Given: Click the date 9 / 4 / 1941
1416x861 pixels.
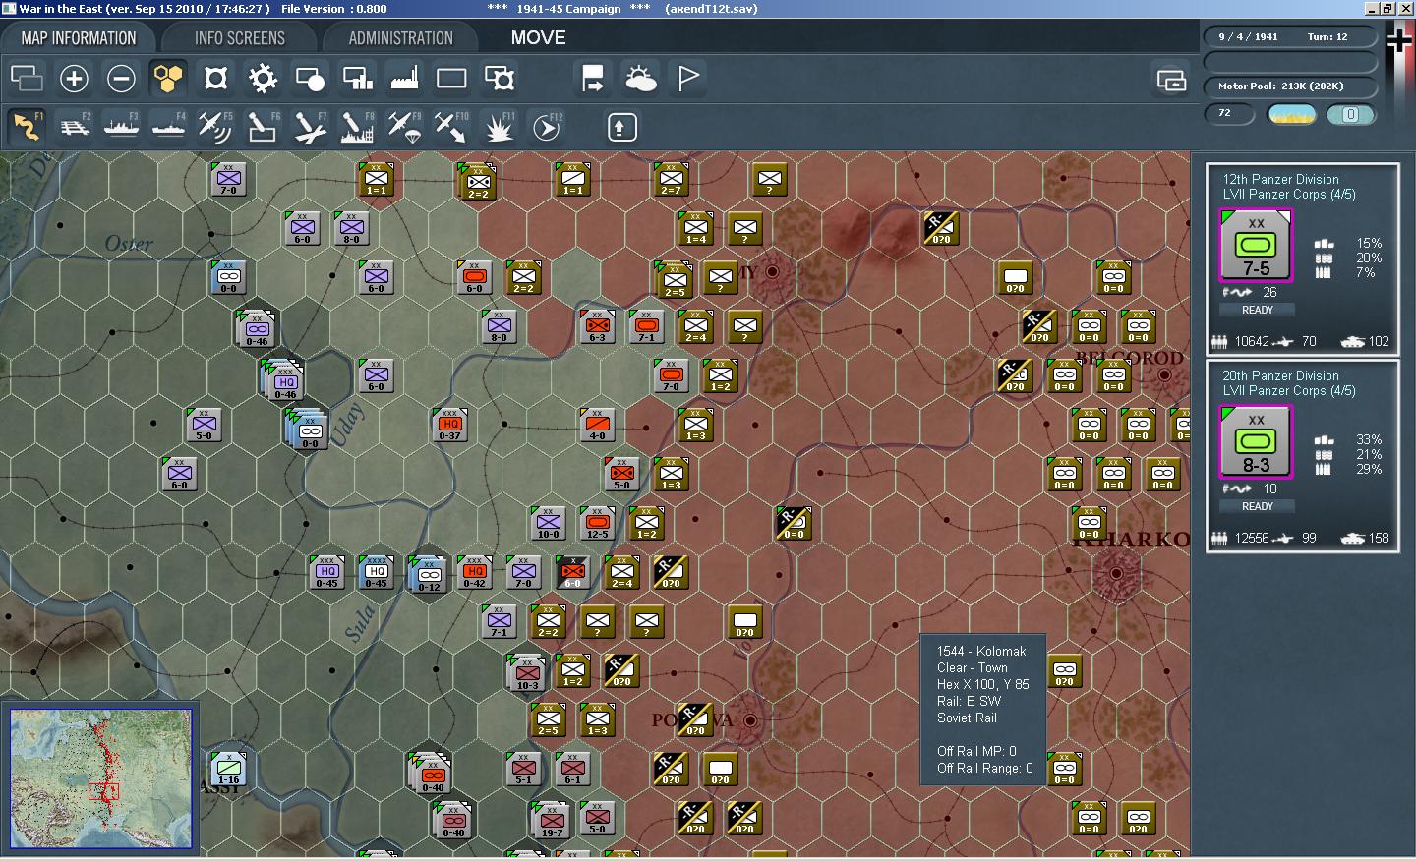Looking at the screenshot, I should 1249,36.
